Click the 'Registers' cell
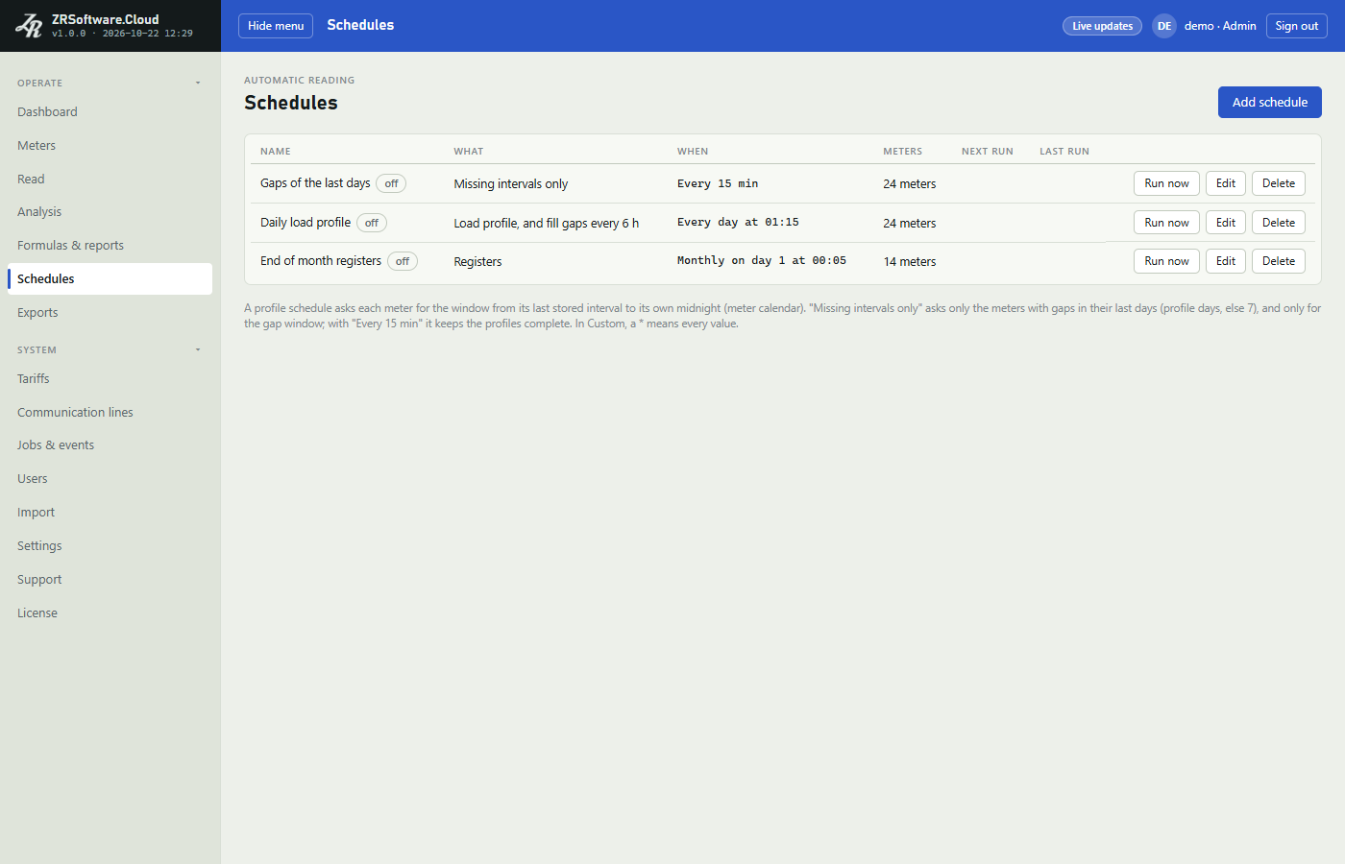This screenshot has width=1345, height=864. coord(477,262)
